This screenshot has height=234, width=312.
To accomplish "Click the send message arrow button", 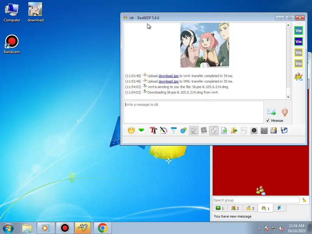I will click(271, 112).
